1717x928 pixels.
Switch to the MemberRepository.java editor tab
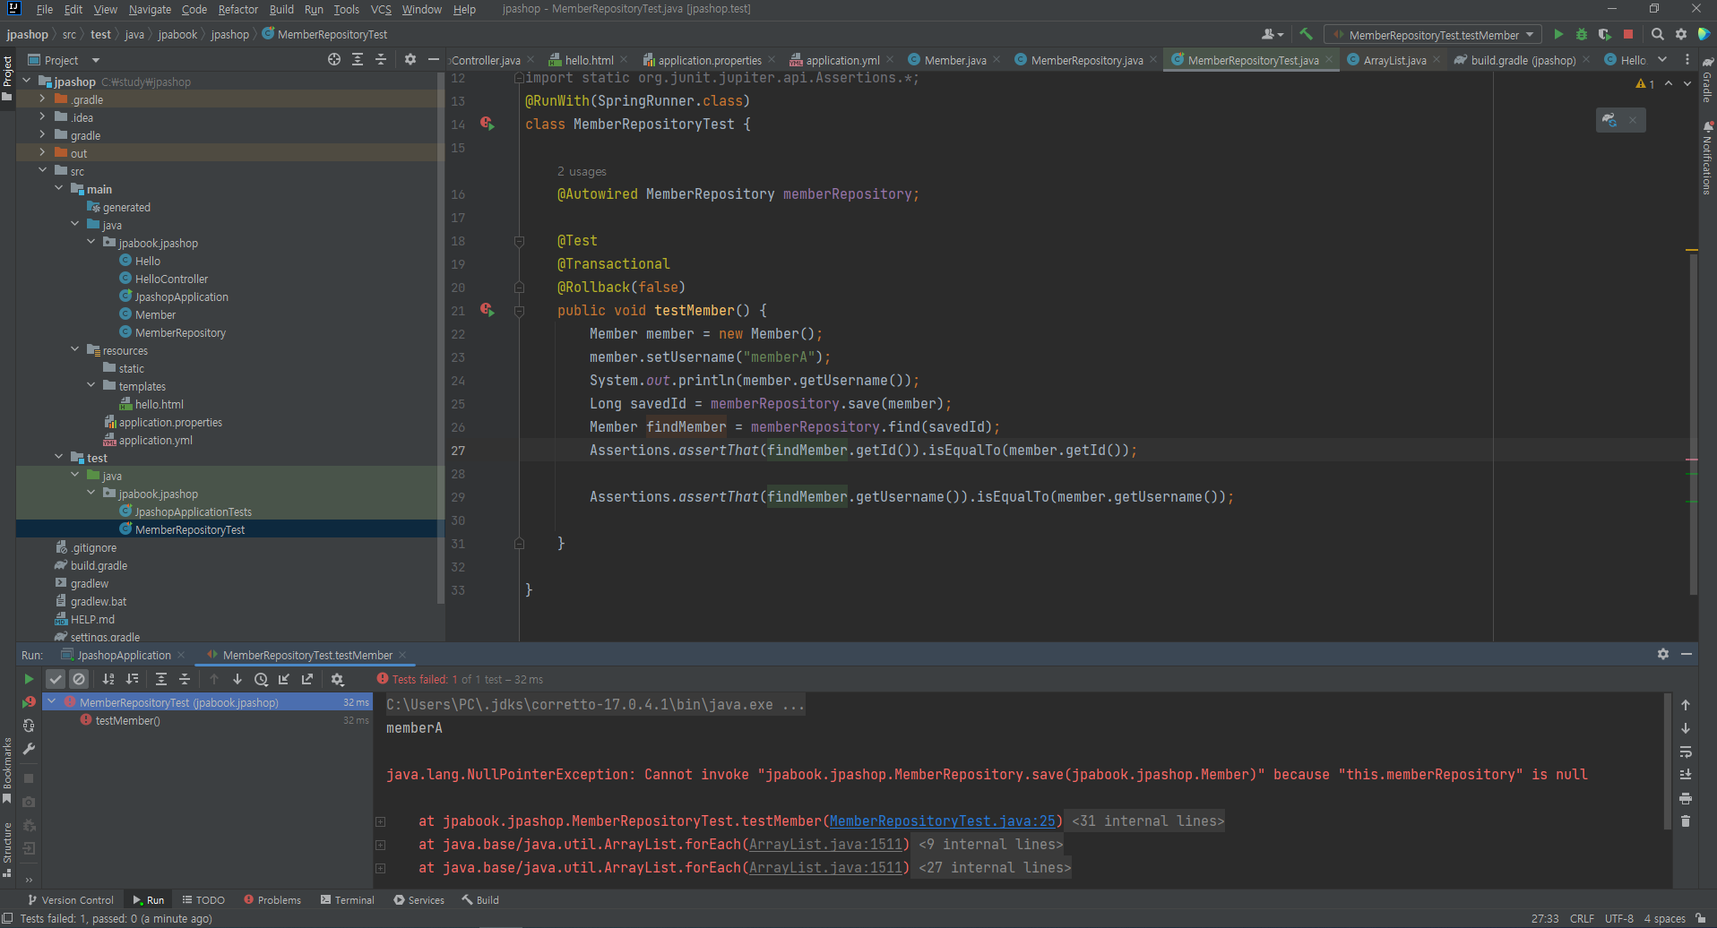(1086, 60)
